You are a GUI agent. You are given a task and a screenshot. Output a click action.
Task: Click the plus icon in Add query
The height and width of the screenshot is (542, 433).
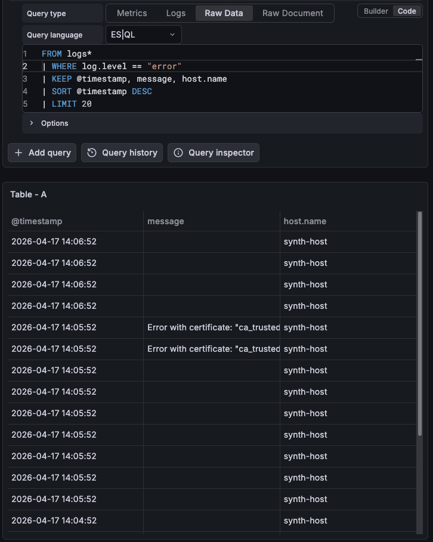[x=18, y=153]
